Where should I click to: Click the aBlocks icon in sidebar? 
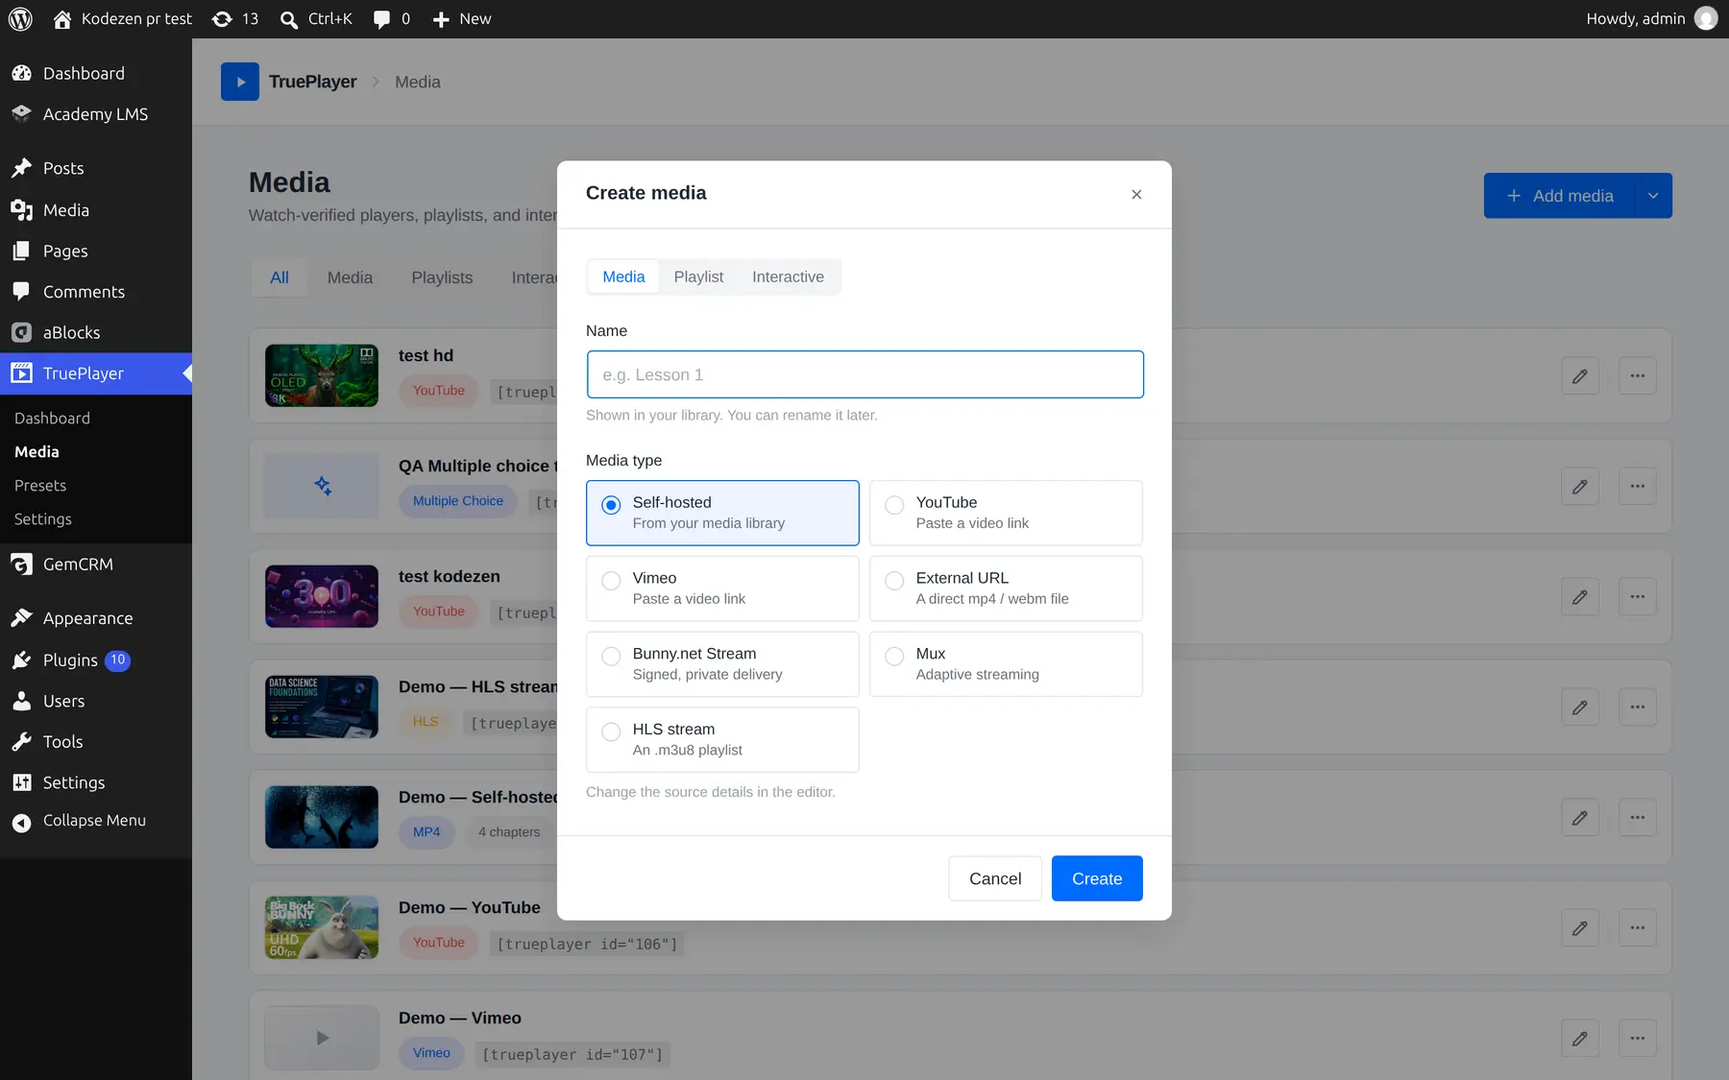click(21, 332)
